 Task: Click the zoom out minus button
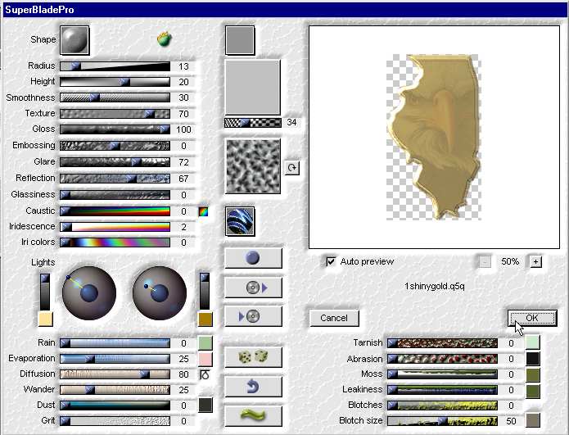pos(485,261)
